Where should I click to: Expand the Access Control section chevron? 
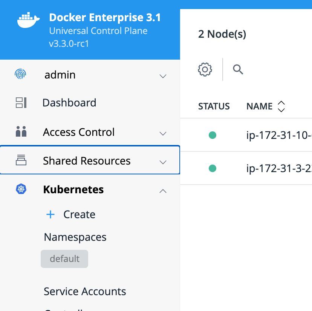(x=163, y=134)
